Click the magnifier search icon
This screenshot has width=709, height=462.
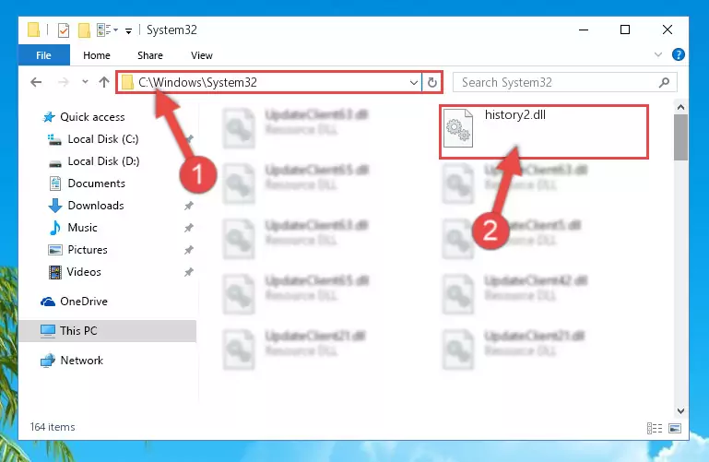click(x=664, y=83)
